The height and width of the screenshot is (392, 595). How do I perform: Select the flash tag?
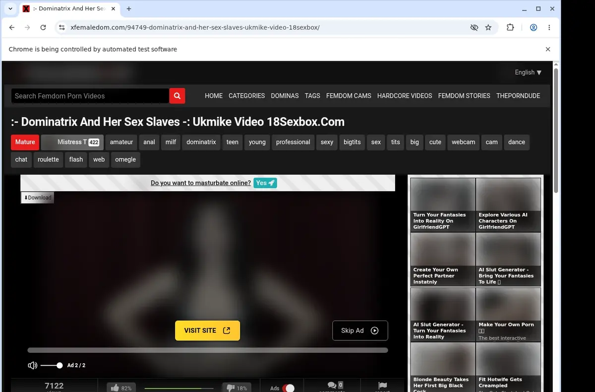tap(76, 159)
